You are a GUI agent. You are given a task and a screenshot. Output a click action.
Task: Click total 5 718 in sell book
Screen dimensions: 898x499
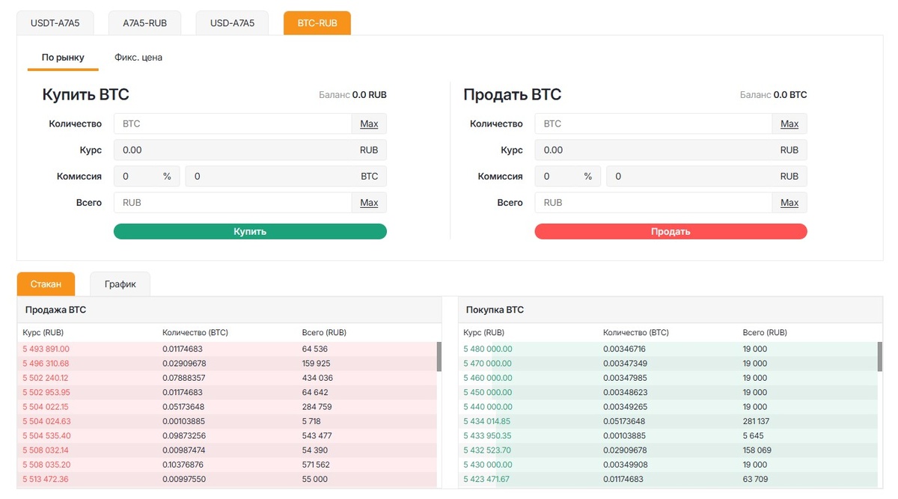tap(313, 421)
